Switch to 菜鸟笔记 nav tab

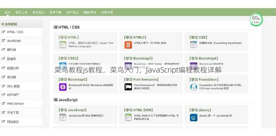tap(38, 12)
